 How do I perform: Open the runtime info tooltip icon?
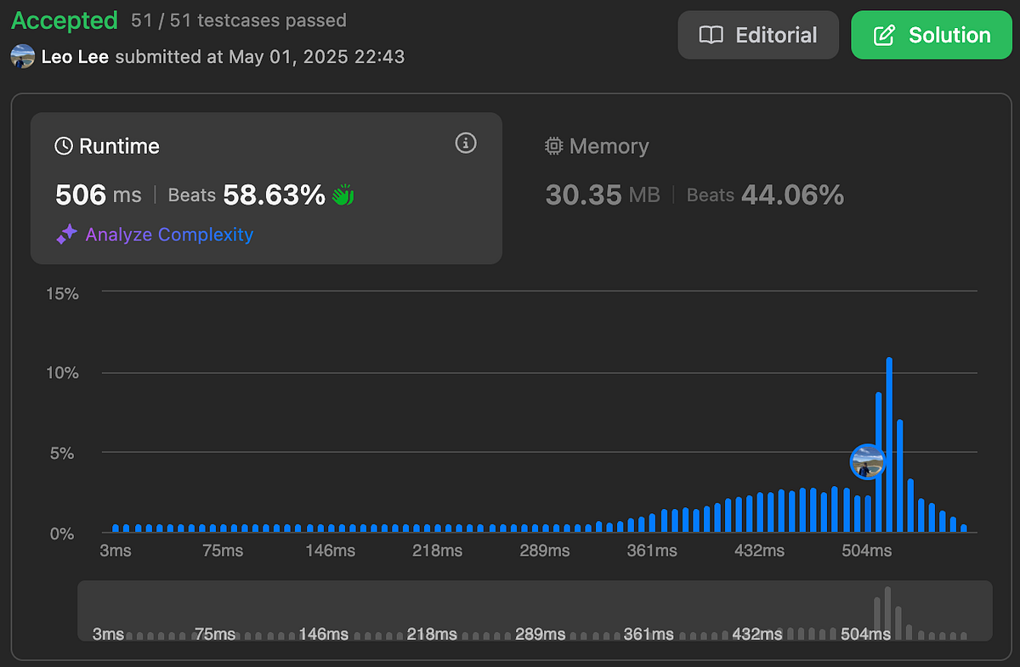click(465, 144)
